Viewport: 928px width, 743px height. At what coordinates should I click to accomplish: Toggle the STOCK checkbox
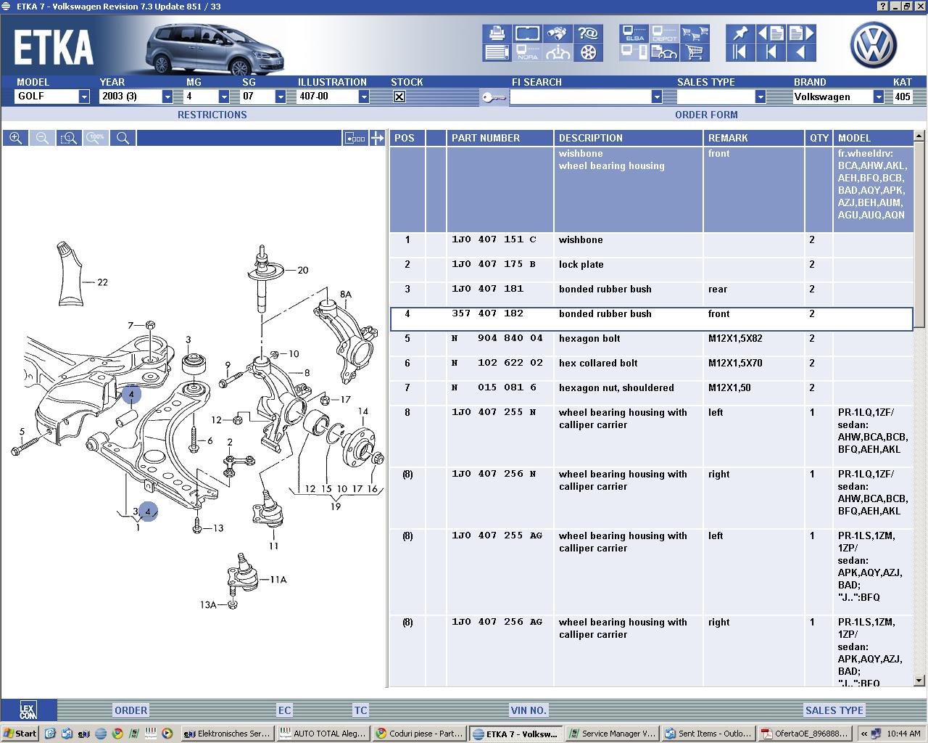[399, 97]
